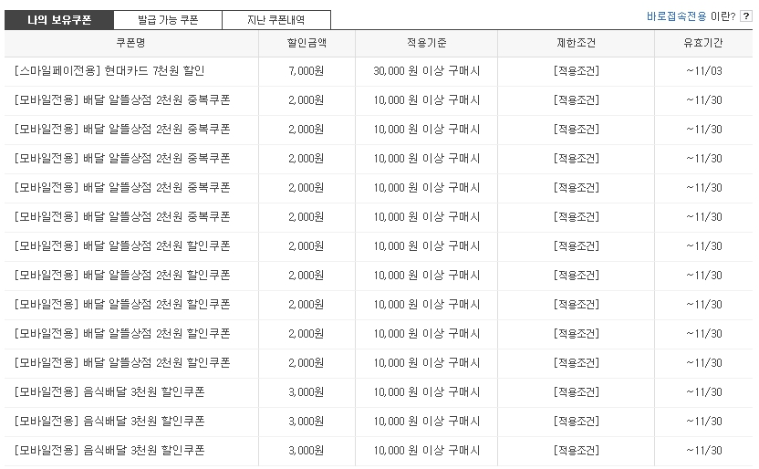This screenshot has width=759, height=469.
Task: Show 적용조건 for the last 2천원 할인쿠폰 row
Action: pyautogui.click(x=576, y=363)
